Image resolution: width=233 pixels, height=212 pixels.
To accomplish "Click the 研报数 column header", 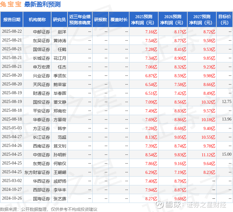I will click(100, 19).
